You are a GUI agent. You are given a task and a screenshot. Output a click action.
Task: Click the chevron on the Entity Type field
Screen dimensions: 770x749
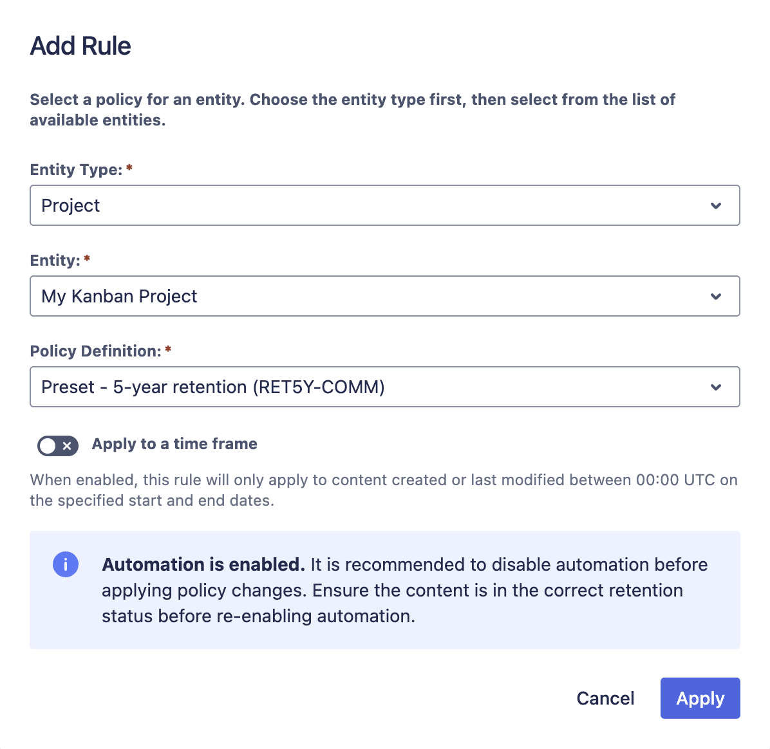click(x=715, y=205)
